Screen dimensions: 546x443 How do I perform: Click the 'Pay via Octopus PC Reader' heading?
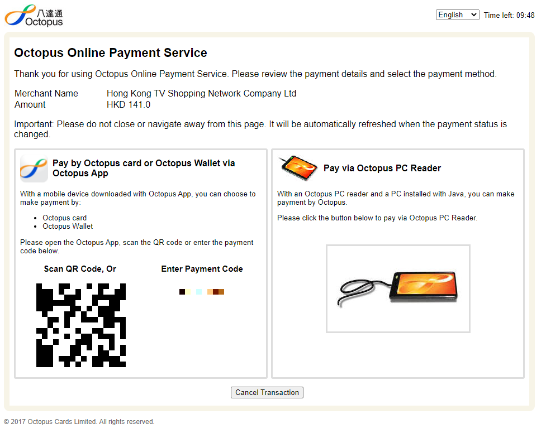point(382,168)
